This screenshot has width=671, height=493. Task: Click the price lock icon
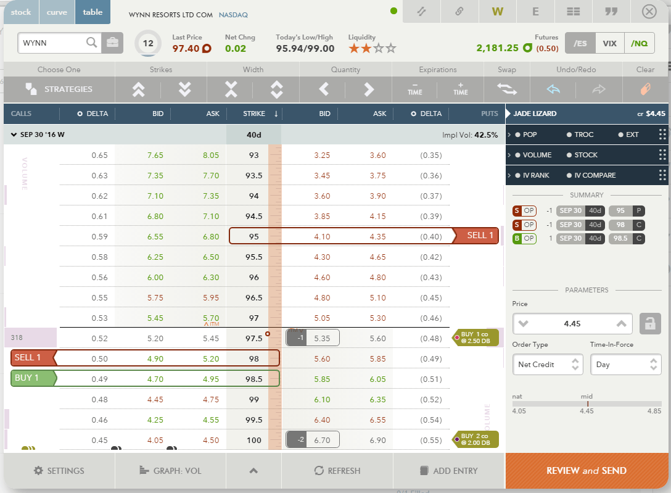click(650, 323)
